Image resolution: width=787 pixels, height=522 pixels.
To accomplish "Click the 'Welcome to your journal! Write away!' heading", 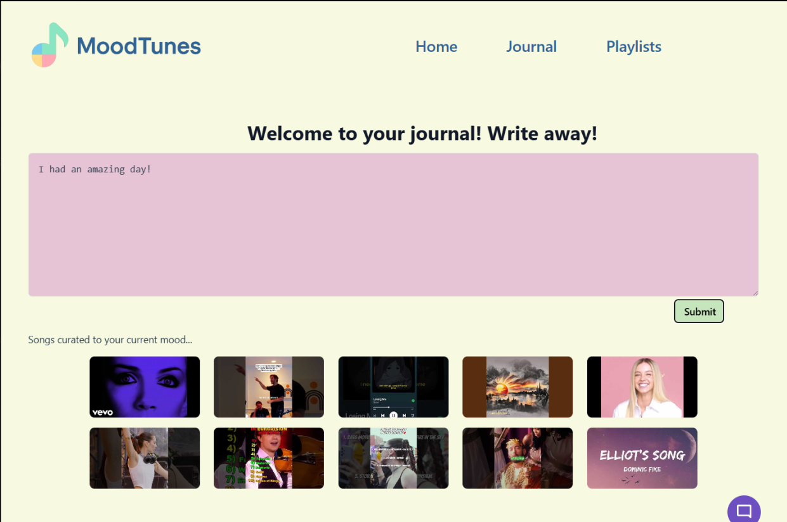I will (x=422, y=134).
